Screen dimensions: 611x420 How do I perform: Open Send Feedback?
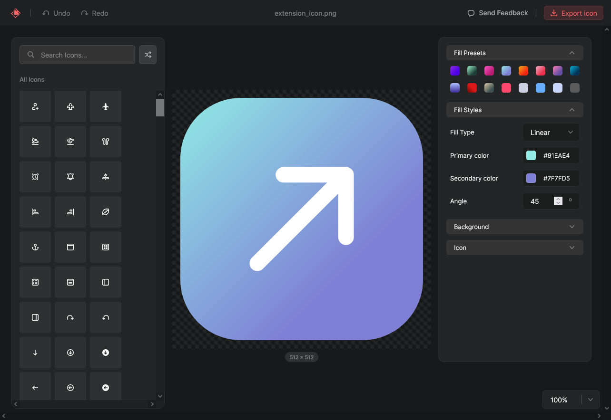(x=498, y=13)
